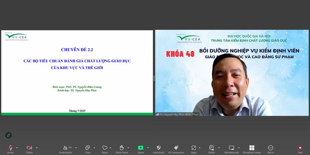The height and width of the screenshot is (155, 310).
Task: Expand the video options arrow
Action: point(37,148)
